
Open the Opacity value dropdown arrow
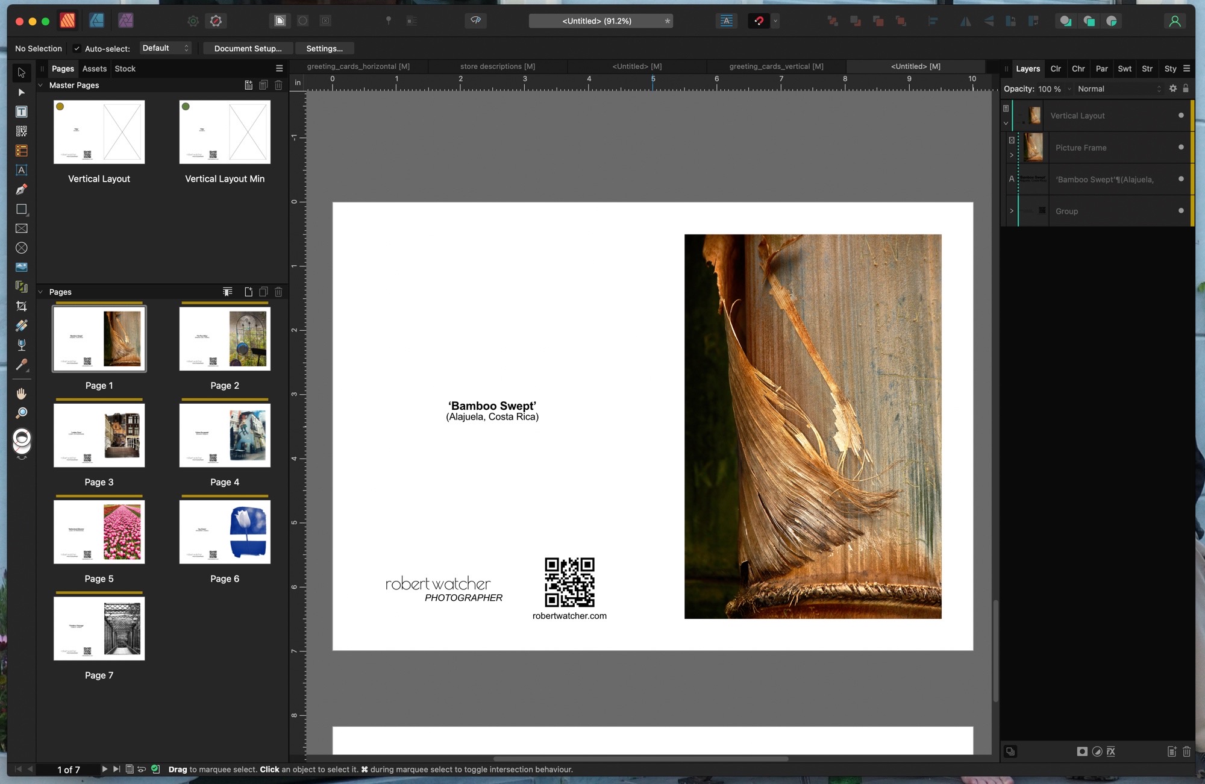click(x=1069, y=89)
